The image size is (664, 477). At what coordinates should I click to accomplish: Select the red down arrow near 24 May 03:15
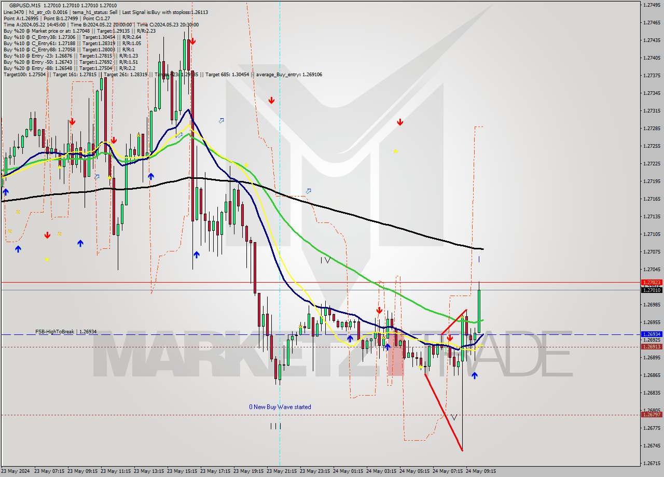tap(379, 310)
